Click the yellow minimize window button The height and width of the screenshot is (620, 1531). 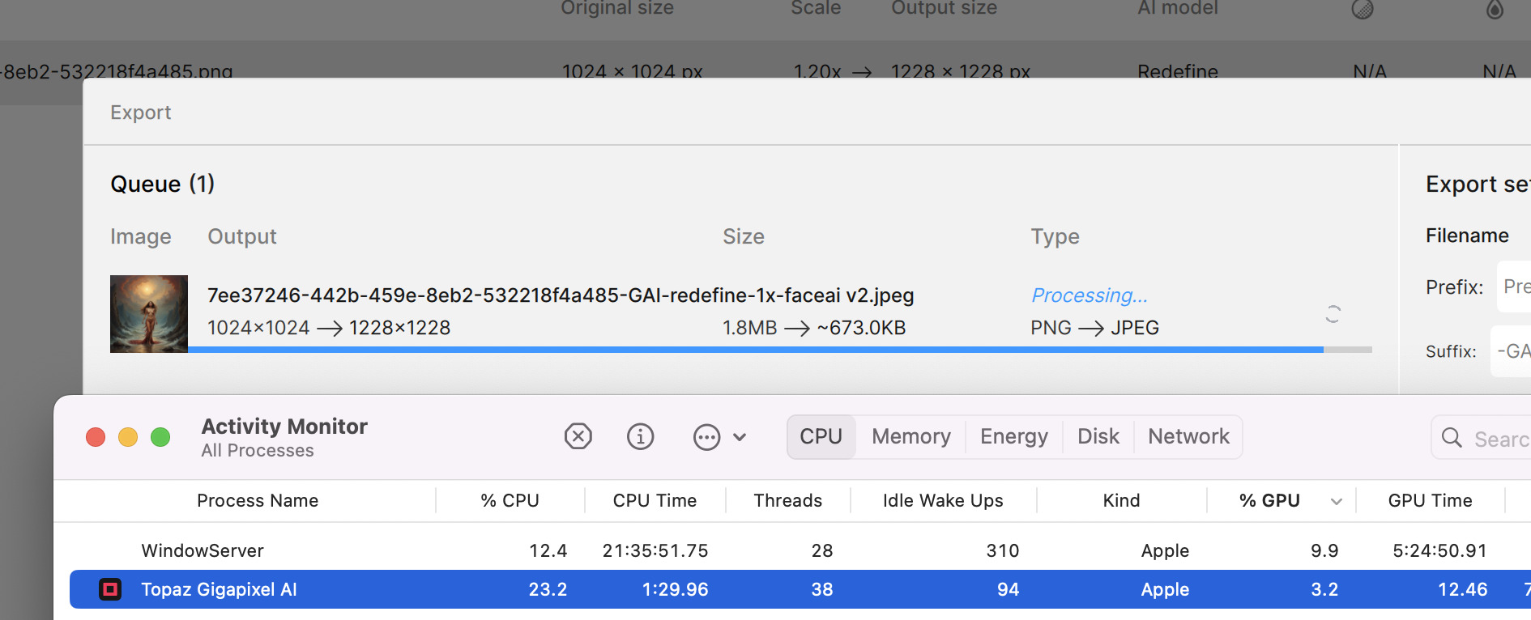pos(128,437)
